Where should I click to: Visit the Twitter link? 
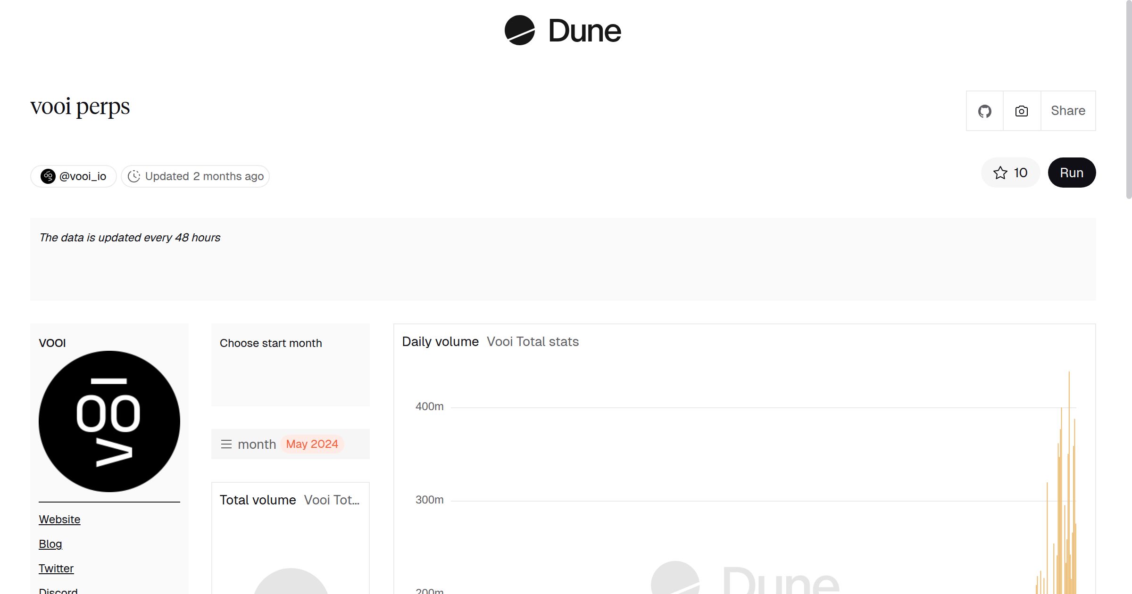56,568
